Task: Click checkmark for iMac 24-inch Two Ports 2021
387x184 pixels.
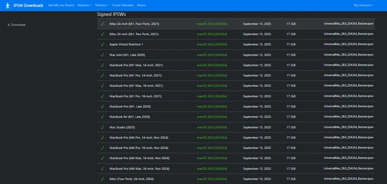Action: (103, 34)
